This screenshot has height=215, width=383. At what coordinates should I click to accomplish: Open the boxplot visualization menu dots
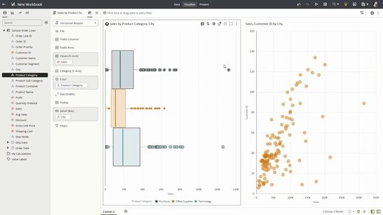point(236,24)
